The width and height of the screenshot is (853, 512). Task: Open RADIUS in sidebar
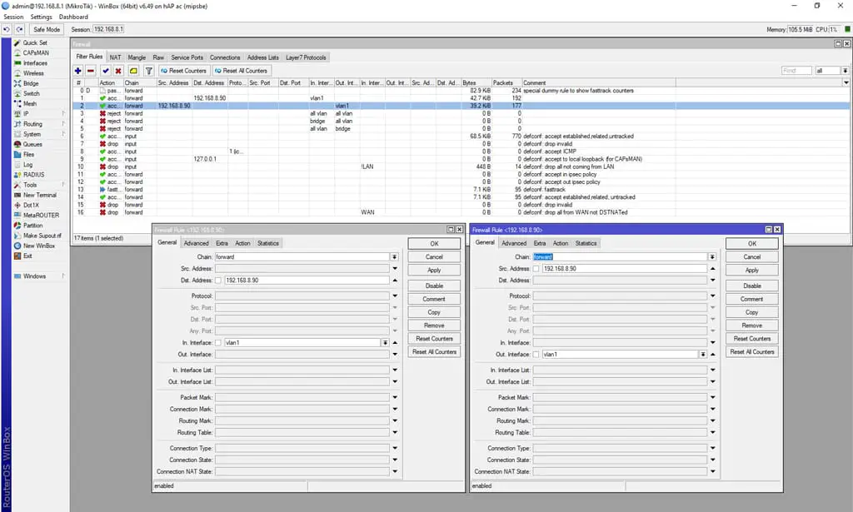tap(33, 175)
